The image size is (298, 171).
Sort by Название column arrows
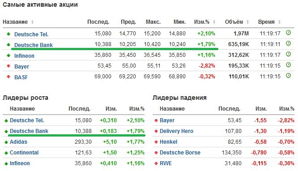pyautogui.click(x=32, y=22)
